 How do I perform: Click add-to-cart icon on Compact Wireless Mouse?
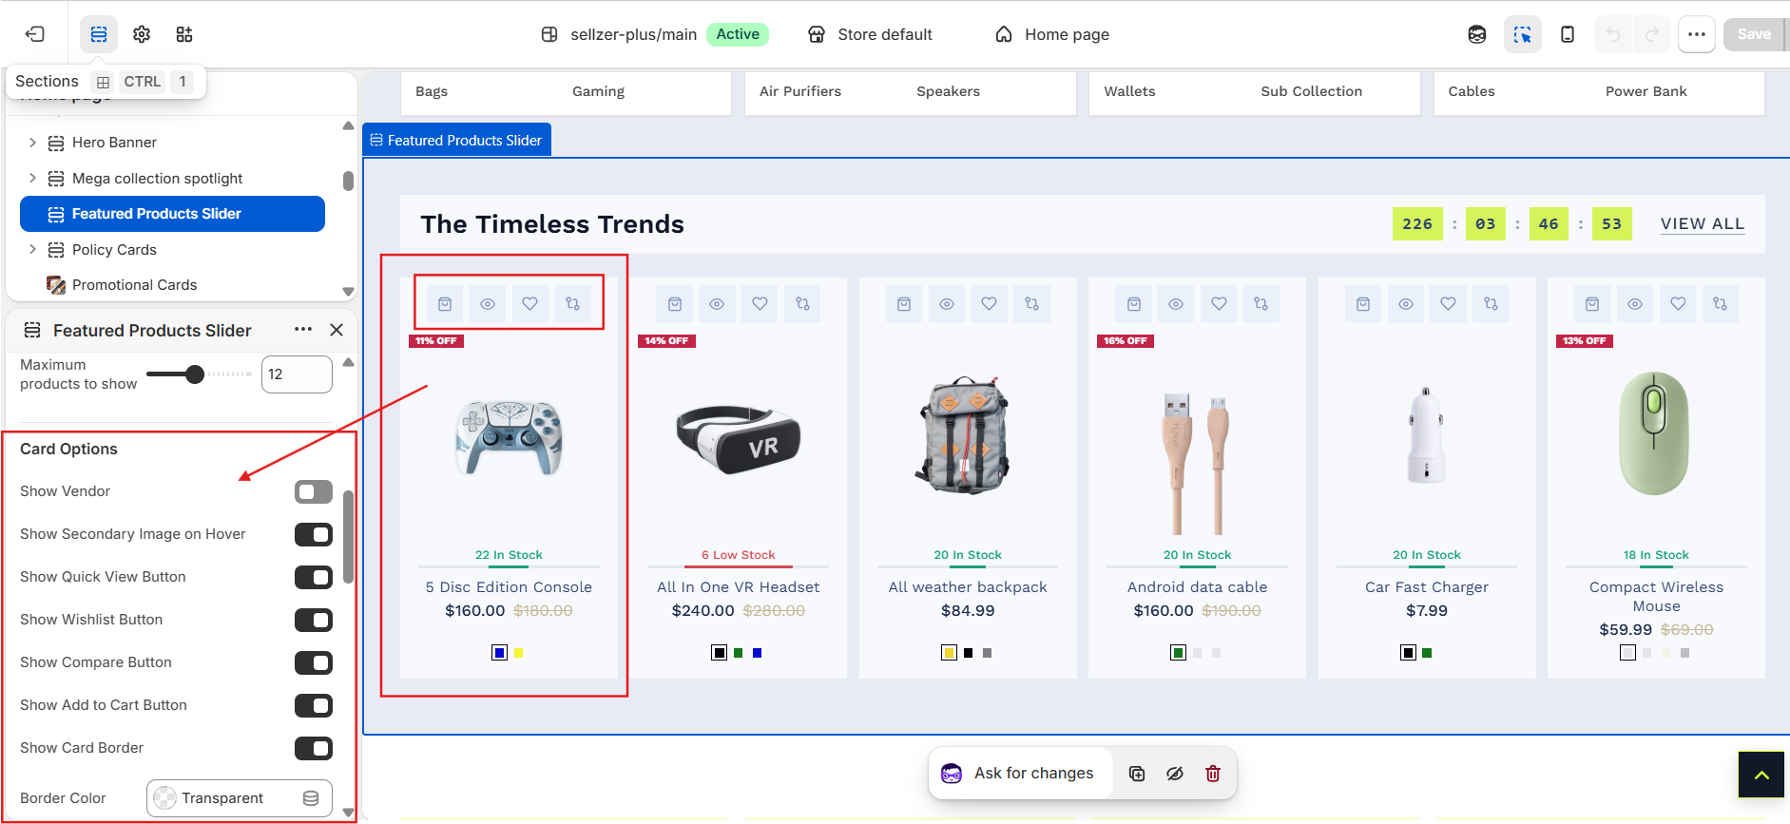coord(1592,304)
